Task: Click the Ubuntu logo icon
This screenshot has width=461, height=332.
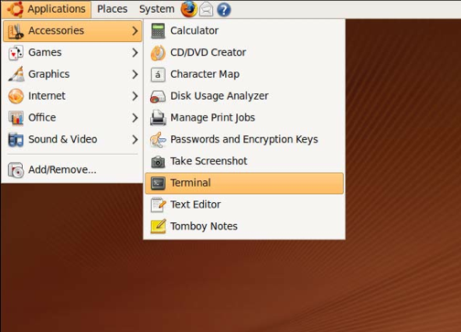Action: pyautogui.click(x=15, y=9)
